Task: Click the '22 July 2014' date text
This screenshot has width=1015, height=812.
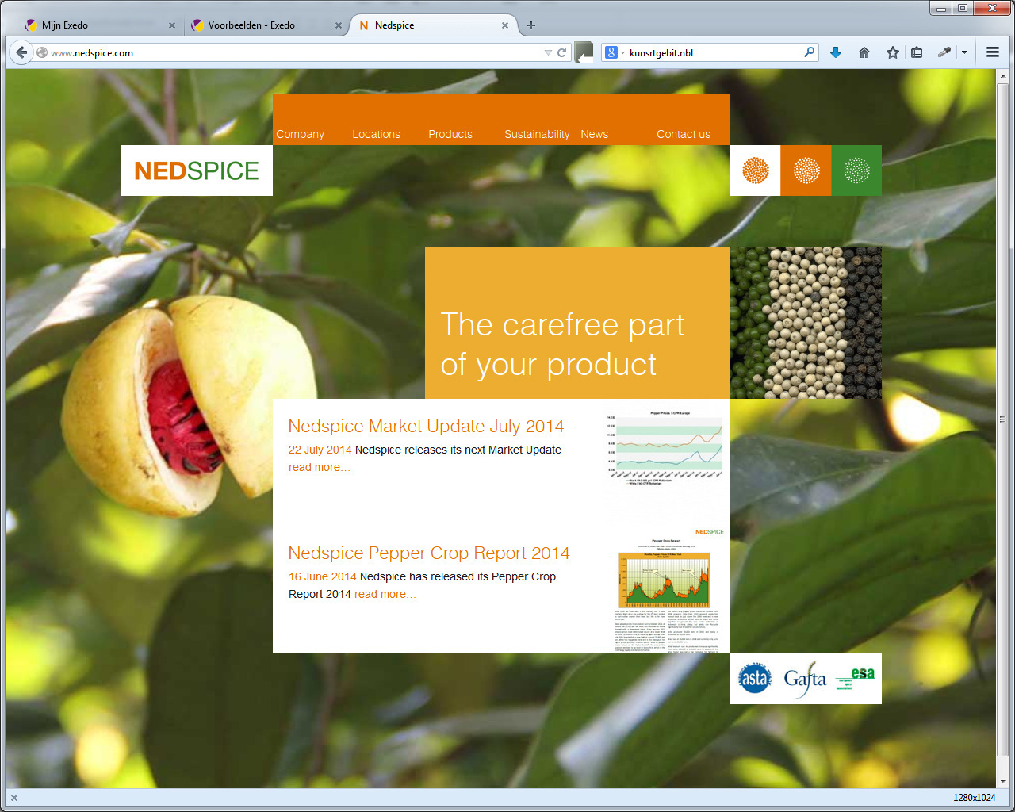Action: tap(320, 450)
